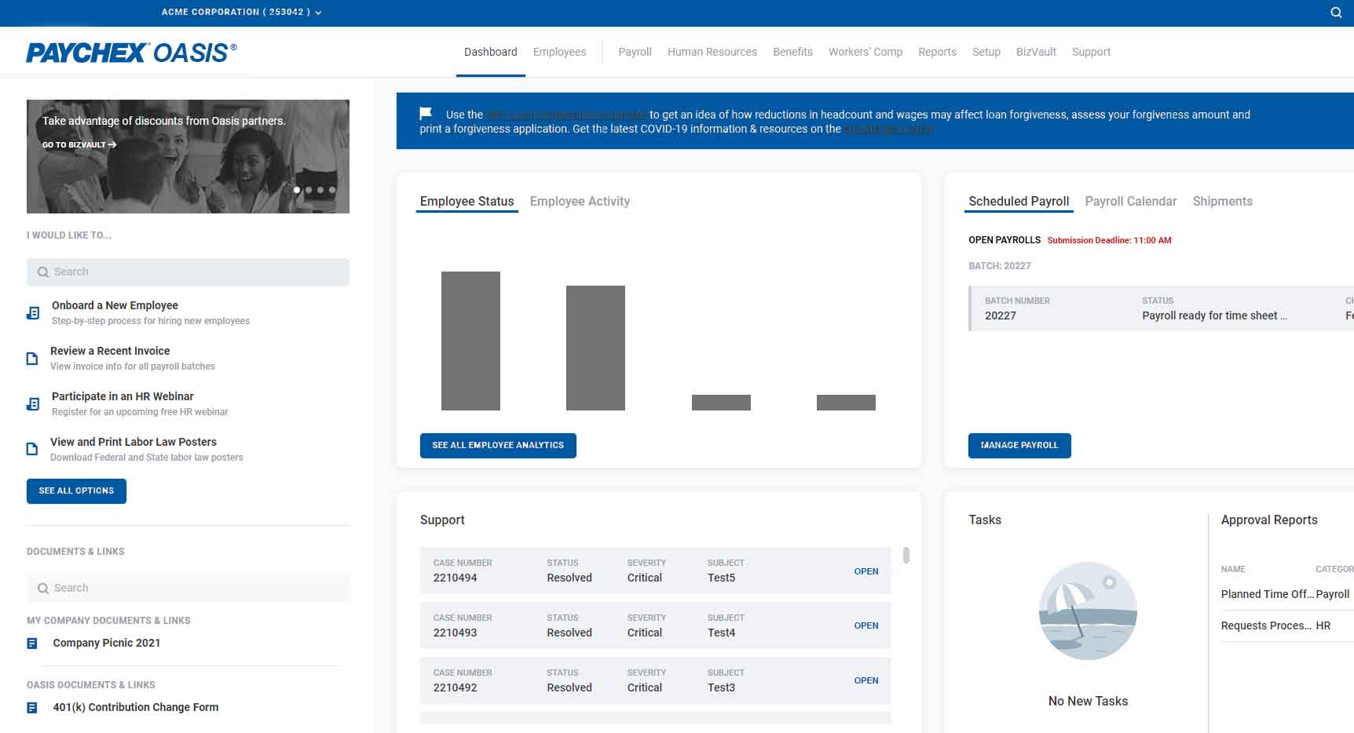The image size is (1354, 733).
Task: Expand the Acme Corporation company dropdown
Action: (241, 13)
